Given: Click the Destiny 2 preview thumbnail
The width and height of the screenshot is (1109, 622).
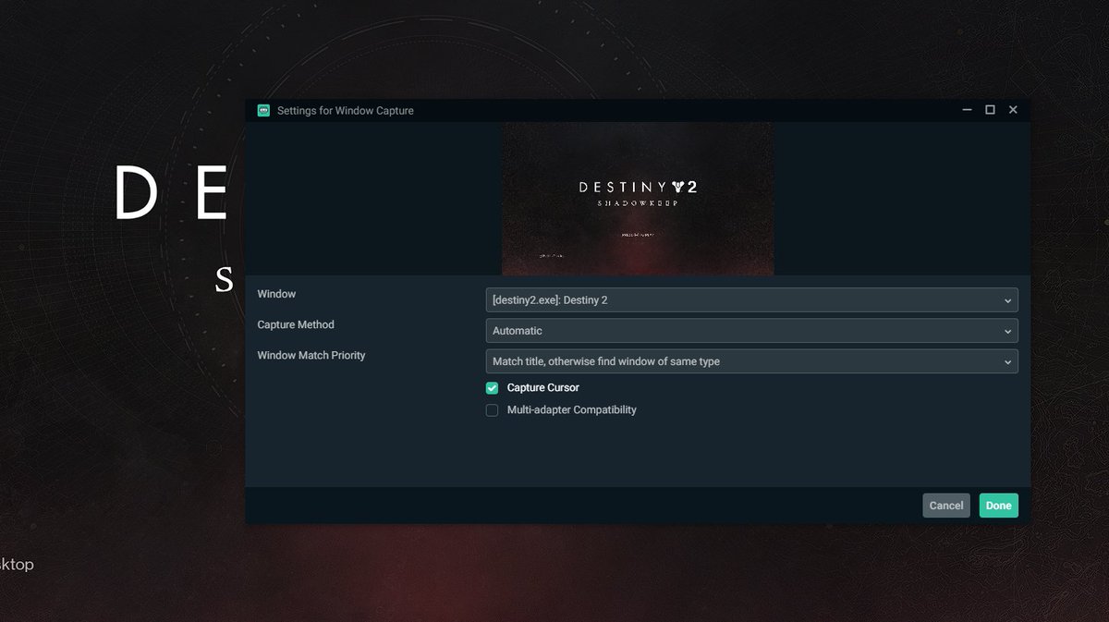Looking at the screenshot, I should tap(638, 199).
